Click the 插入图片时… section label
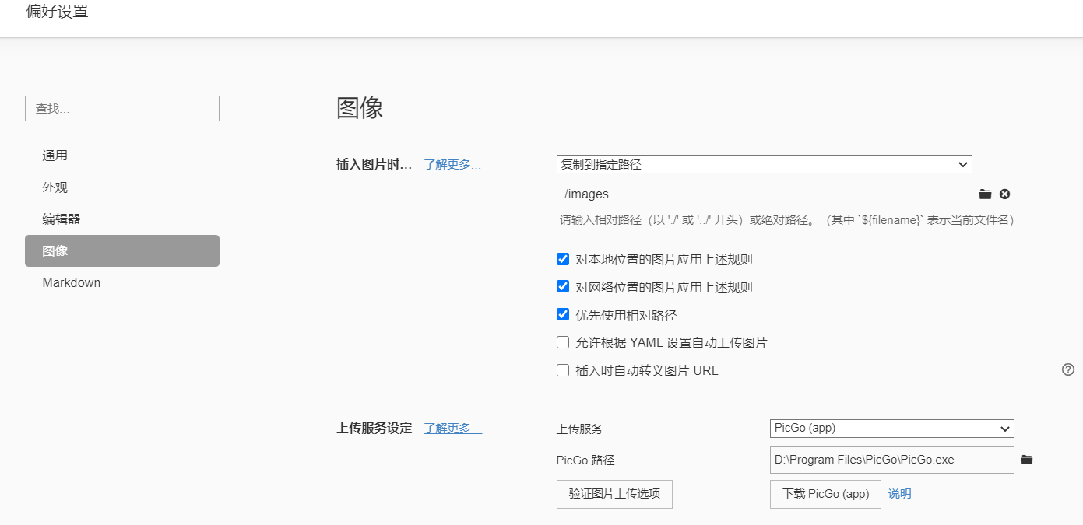 [x=374, y=164]
